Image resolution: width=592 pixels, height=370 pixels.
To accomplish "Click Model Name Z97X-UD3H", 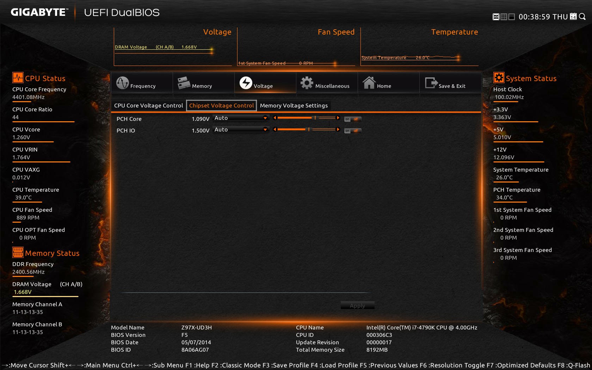I will click(x=197, y=327).
